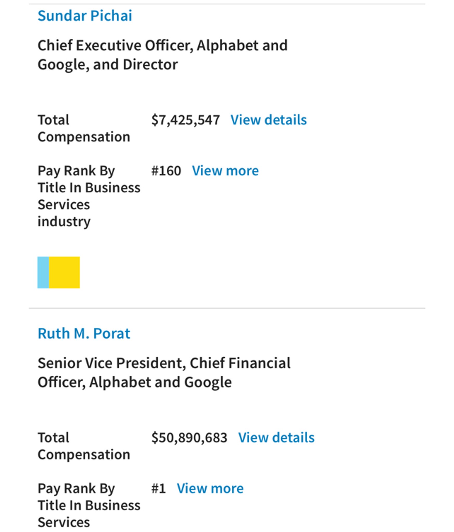Click the divider line above Ruth M. Porat

pyautogui.click(x=227, y=308)
